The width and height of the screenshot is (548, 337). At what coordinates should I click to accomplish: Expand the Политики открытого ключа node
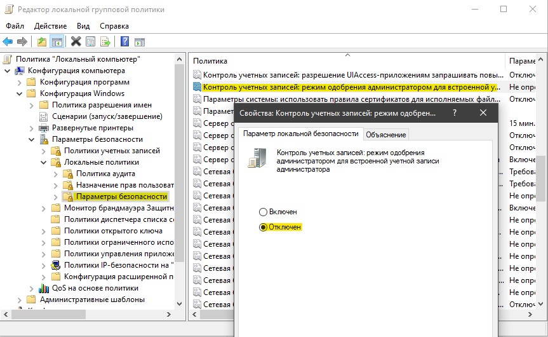click(44, 231)
